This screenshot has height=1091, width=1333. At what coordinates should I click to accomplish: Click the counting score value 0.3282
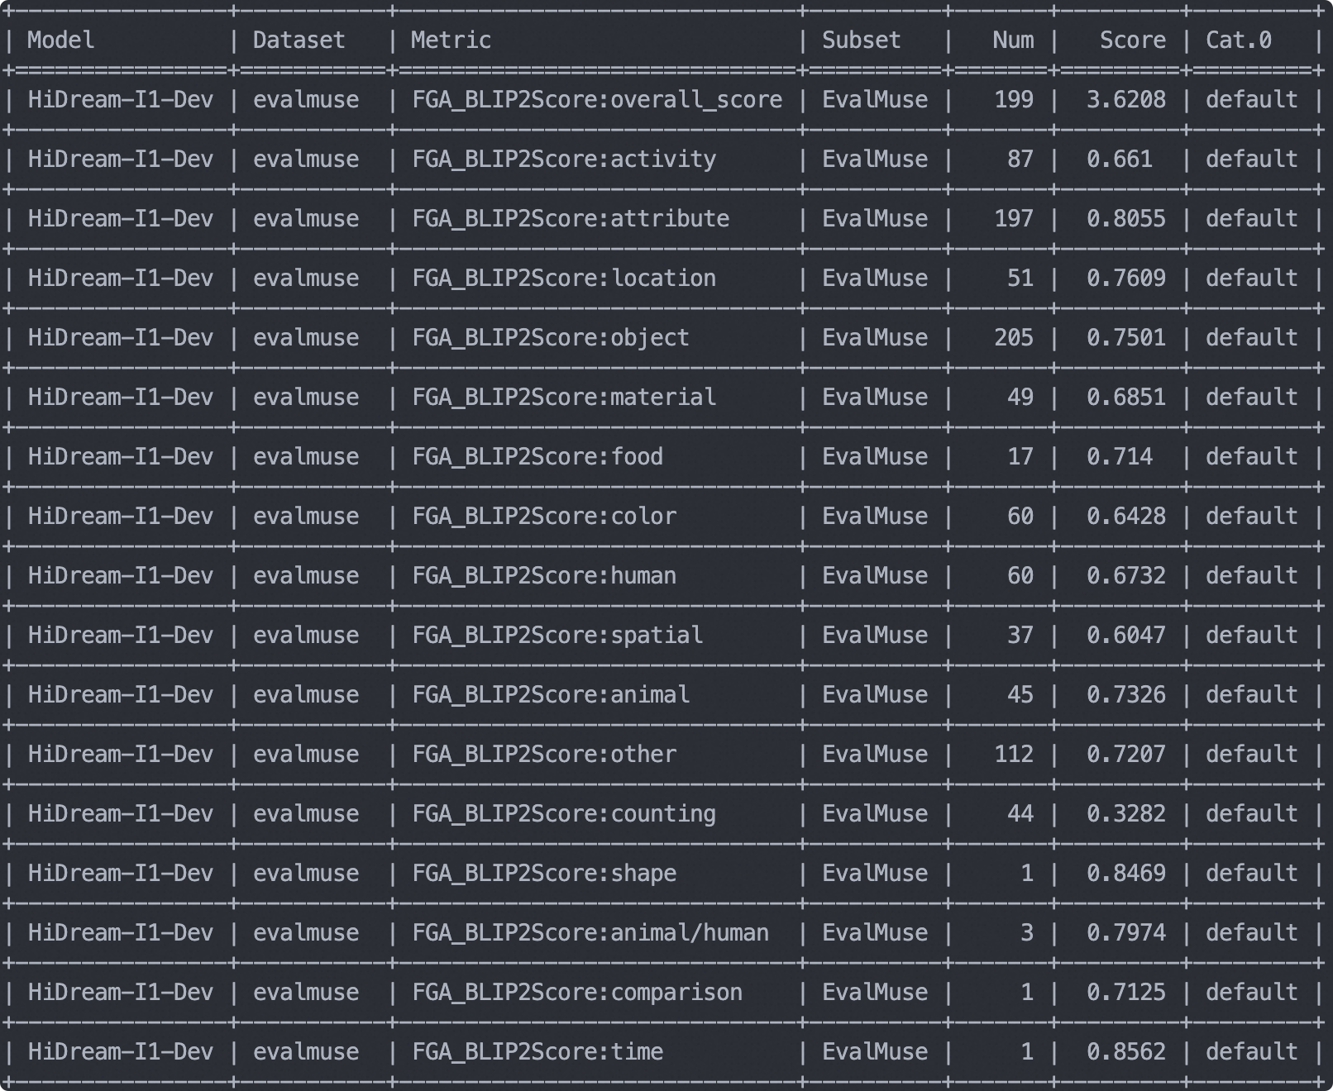[1125, 814]
